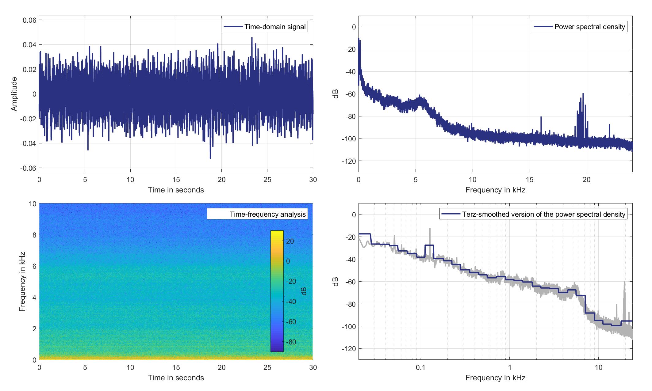Click the Amplitude y-axis label
The image size is (652, 391).
[x=14, y=94]
